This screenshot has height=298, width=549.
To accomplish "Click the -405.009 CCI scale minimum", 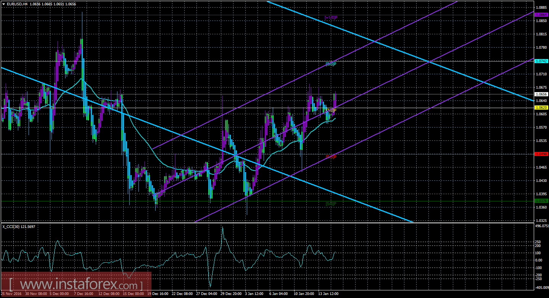I will coord(542,288).
